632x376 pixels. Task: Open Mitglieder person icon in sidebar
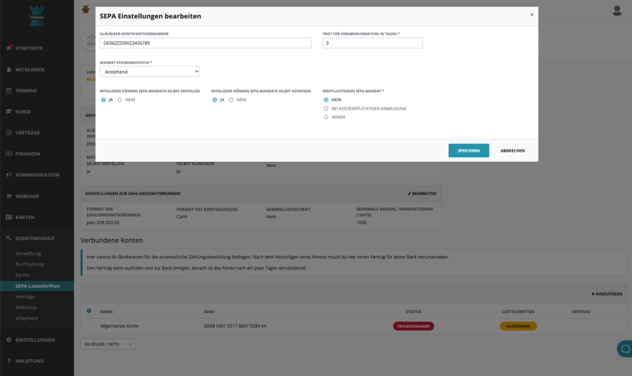[x=9, y=69]
